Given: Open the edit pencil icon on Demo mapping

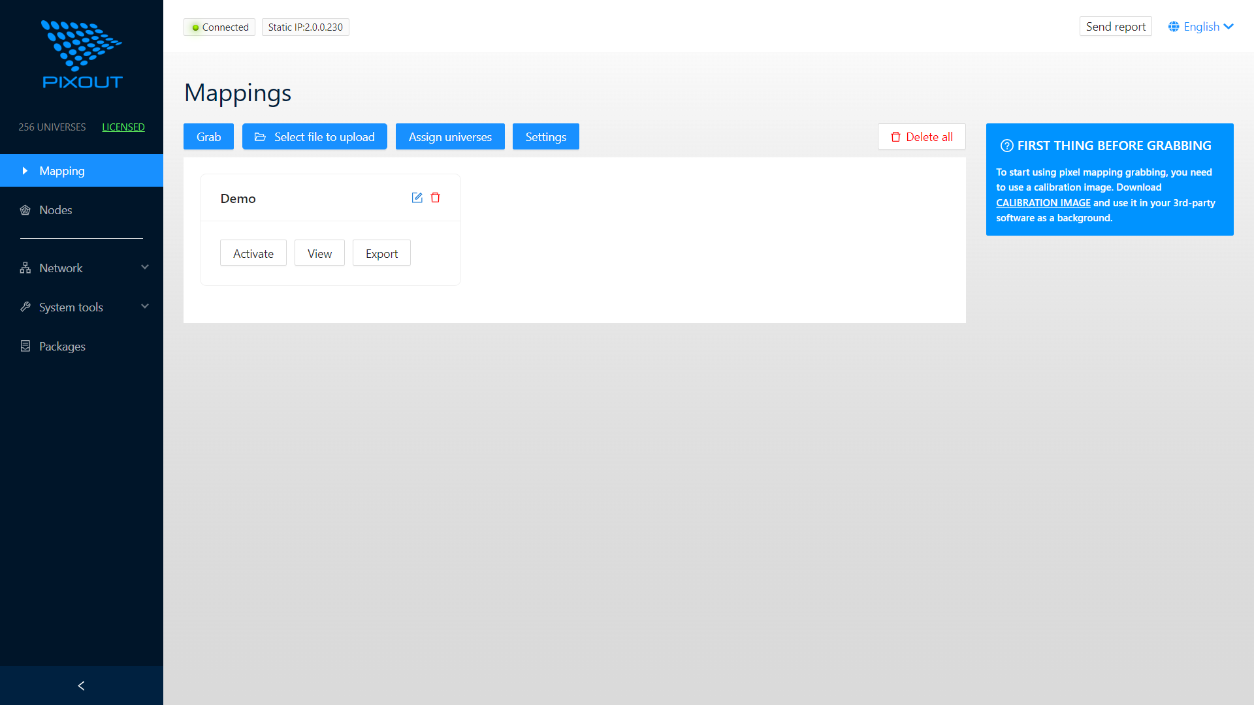Looking at the screenshot, I should click(417, 197).
